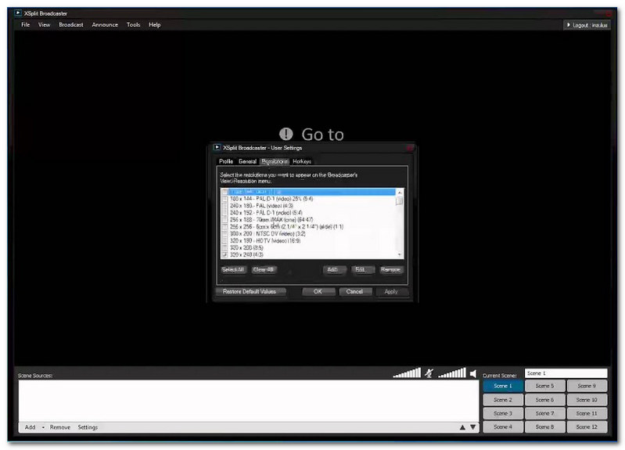Click Add under Scene Sources

tap(31, 427)
